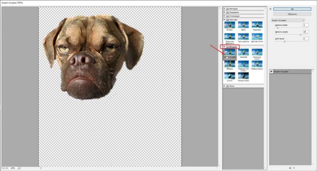
Task: Confirm the filter with OK
Action: pos(292,9)
